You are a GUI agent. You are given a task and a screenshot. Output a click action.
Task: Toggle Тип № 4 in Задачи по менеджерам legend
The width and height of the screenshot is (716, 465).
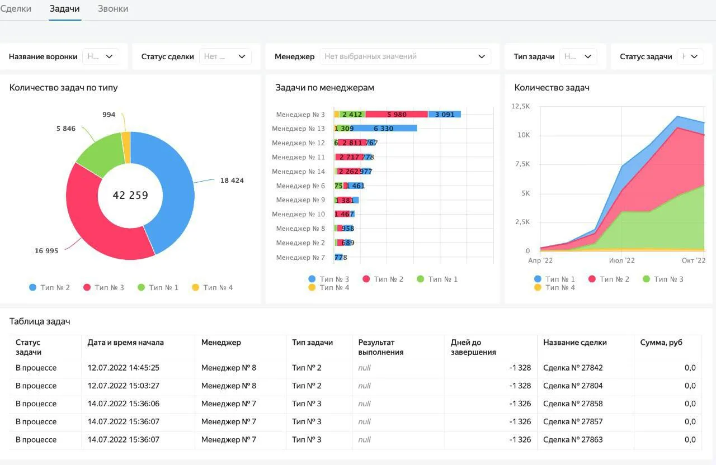(x=328, y=287)
